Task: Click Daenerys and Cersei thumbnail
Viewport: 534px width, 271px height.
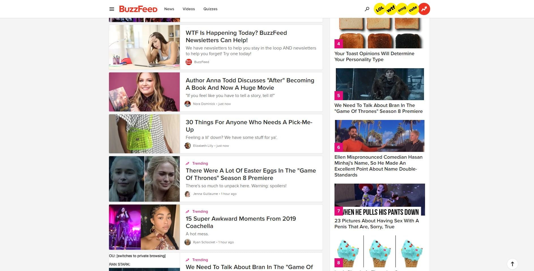Action: click(144, 179)
